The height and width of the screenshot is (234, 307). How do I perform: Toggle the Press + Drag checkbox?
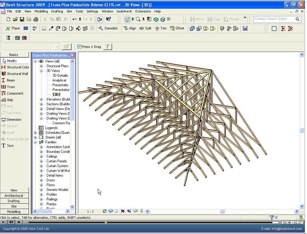[x=79, y=46]
